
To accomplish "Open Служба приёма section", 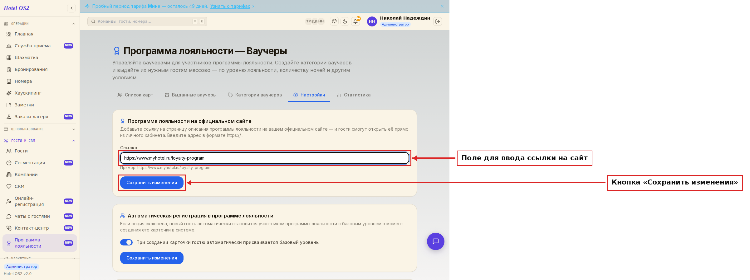I will [40, 46].
